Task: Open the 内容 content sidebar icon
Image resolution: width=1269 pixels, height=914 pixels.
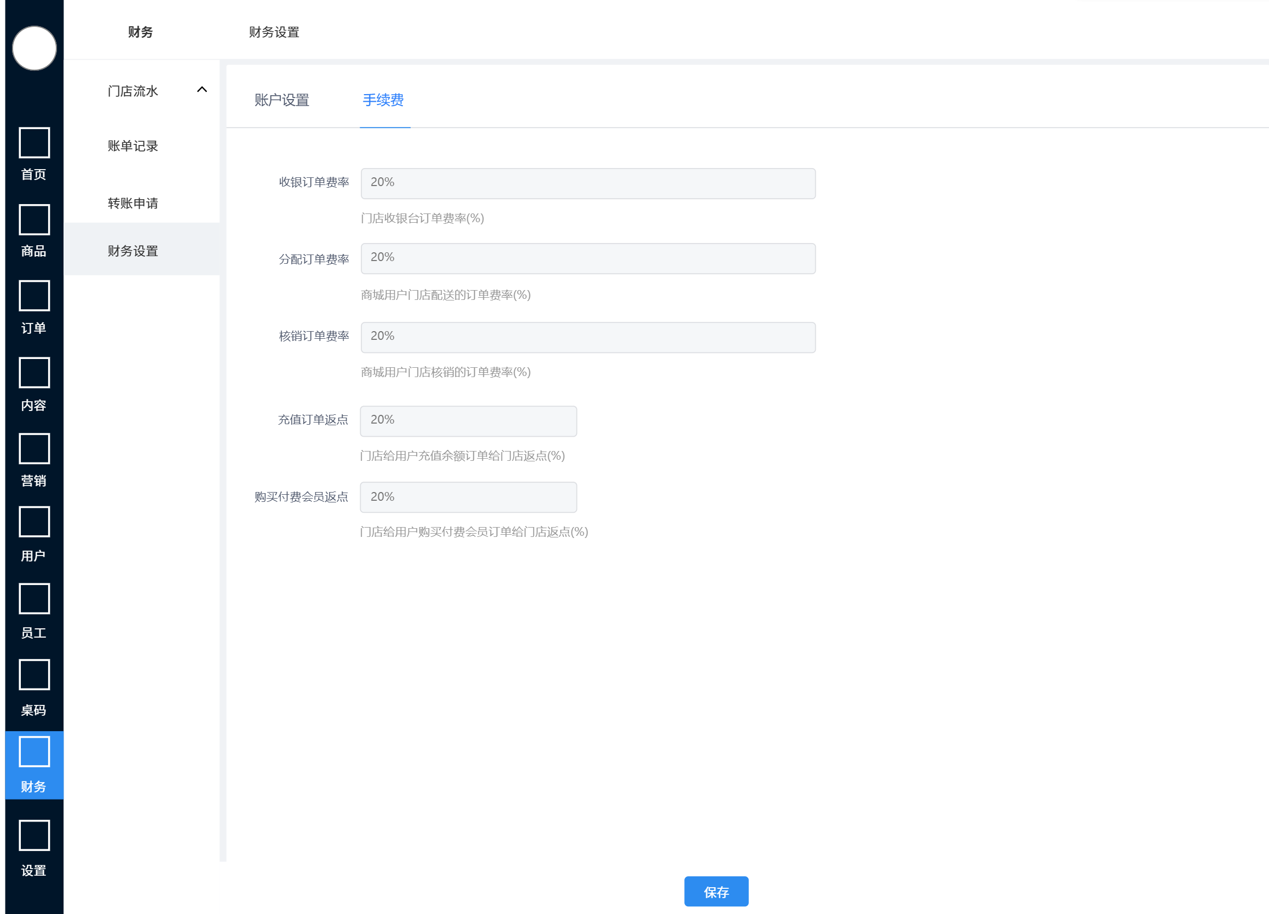Action: (34, 373)
